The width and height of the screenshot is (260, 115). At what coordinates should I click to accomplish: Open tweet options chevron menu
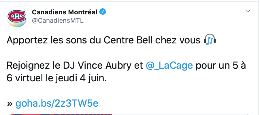click(x=248, y=11)
